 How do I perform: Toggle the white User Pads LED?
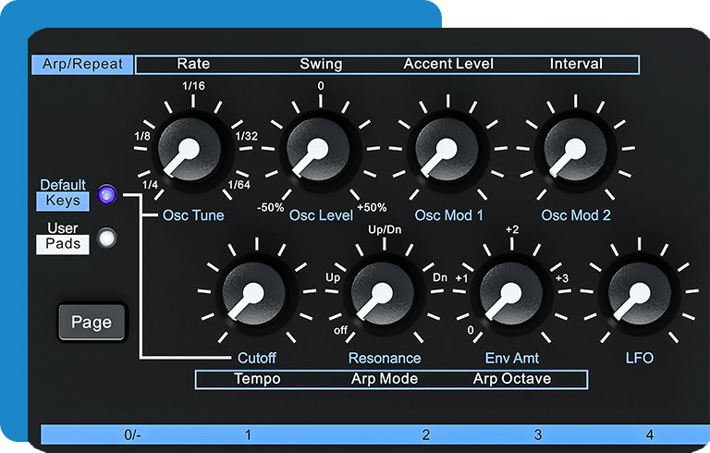(x=107, y=238)
